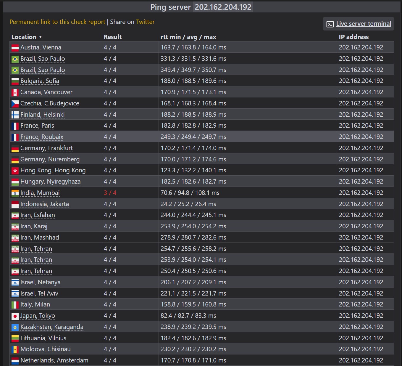The image size is (402, 366).
Task: Click the Japan flag icon
Action: 15,316
